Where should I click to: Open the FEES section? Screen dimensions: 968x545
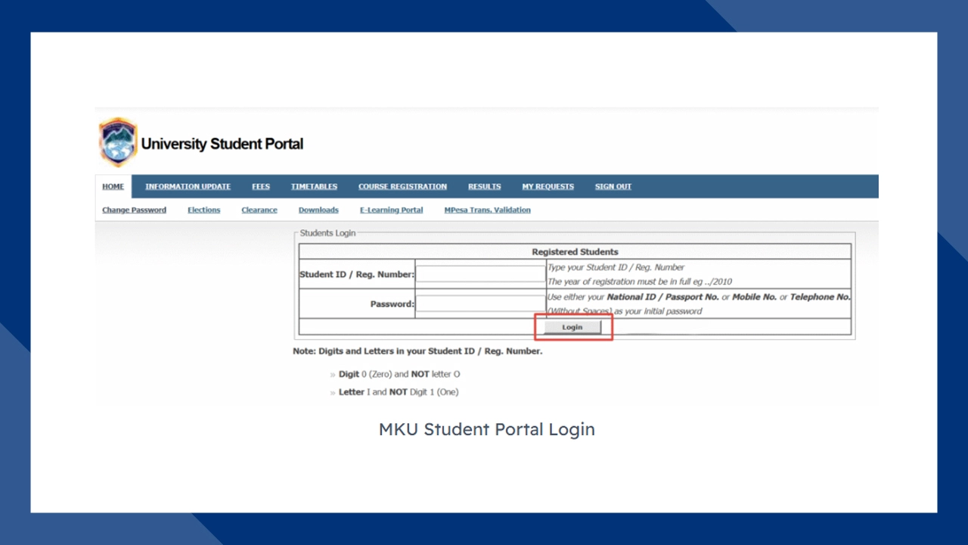(260, 186)
